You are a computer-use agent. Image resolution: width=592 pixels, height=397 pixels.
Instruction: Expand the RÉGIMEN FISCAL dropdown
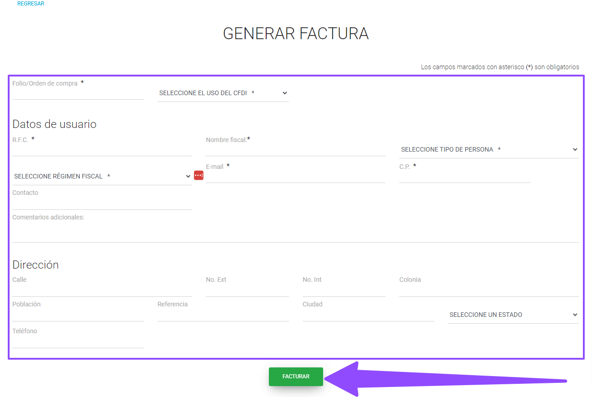tap(102, 176)
